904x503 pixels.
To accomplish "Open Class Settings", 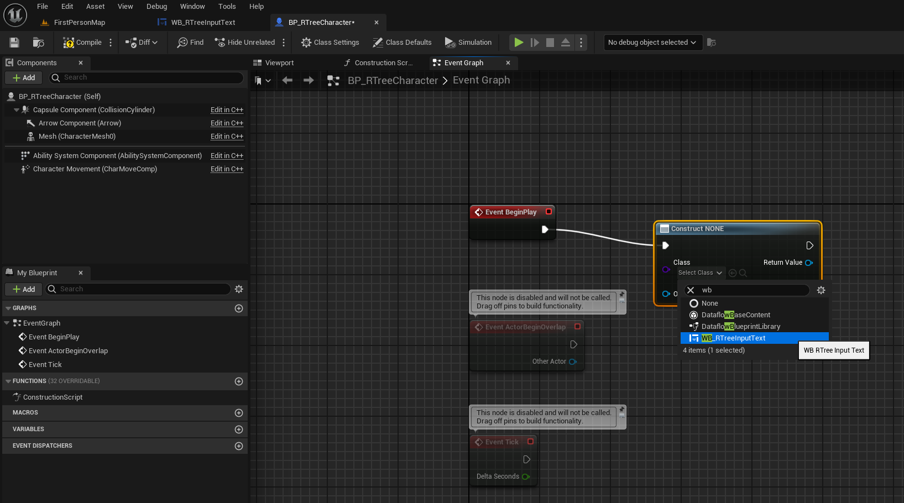I will pos(330,43).
